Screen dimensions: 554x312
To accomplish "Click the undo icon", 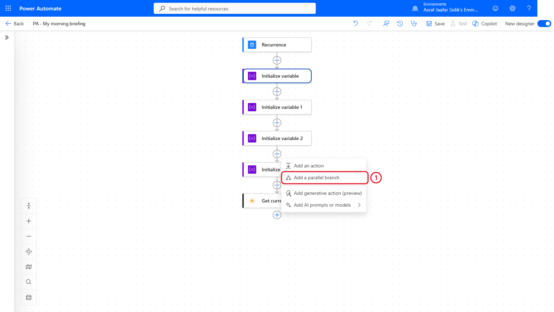I will (x=356, y=24).
